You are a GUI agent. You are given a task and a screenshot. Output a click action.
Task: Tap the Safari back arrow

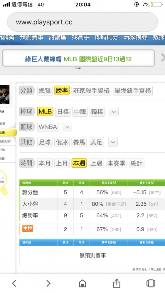click(x=14, y=283)
